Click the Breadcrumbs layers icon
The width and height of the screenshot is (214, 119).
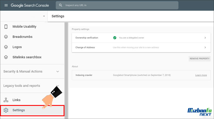click(6, 37)
